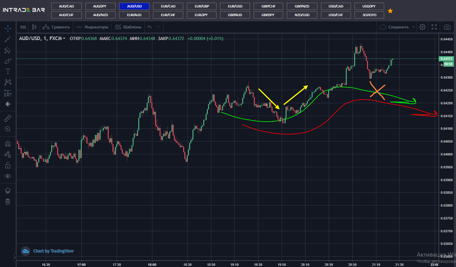Select the GBP/JPY currency pair
Viewport: 456px width, 267px height.
click(268, 15)
